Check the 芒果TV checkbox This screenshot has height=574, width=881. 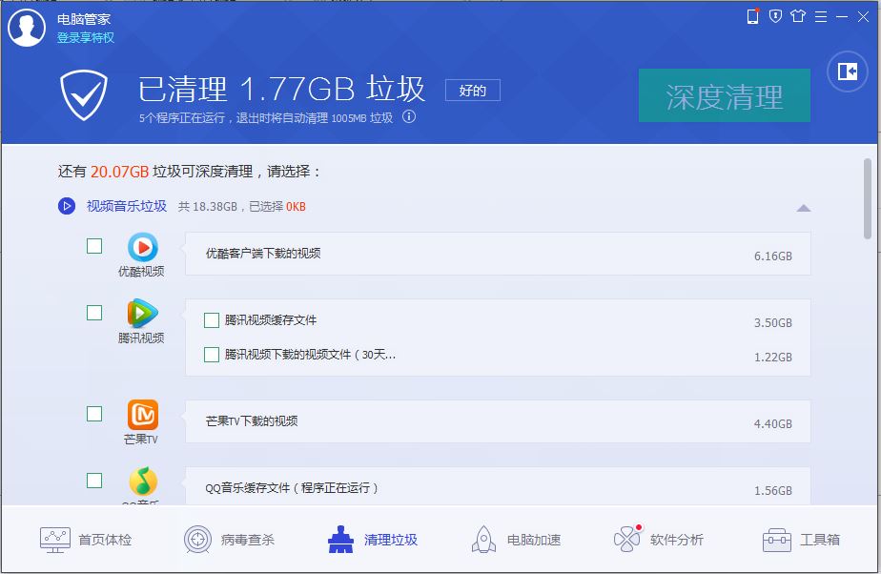tap(94, 414)
